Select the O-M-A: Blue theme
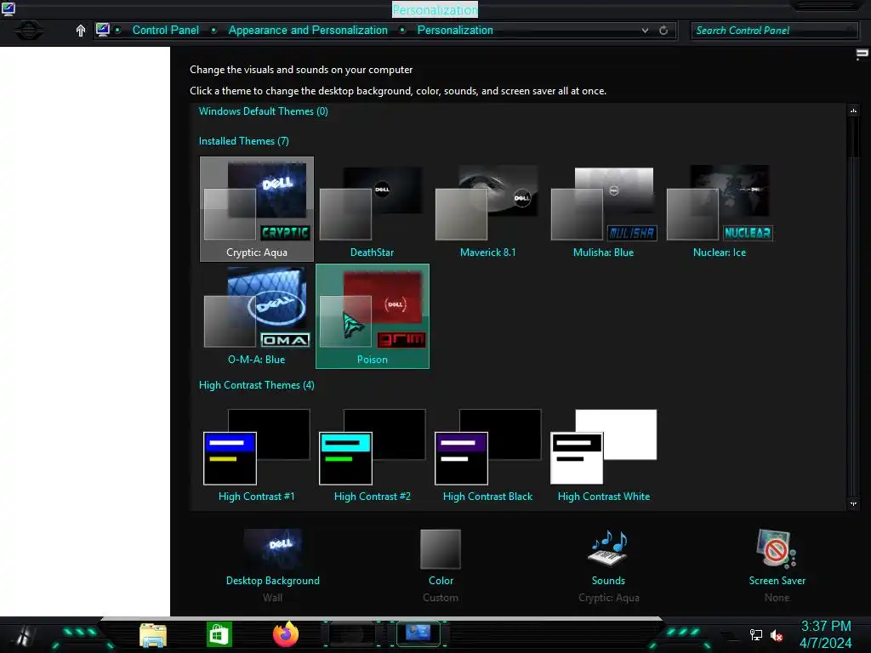The height and width of the screenshot is (653, 871). 257,316
